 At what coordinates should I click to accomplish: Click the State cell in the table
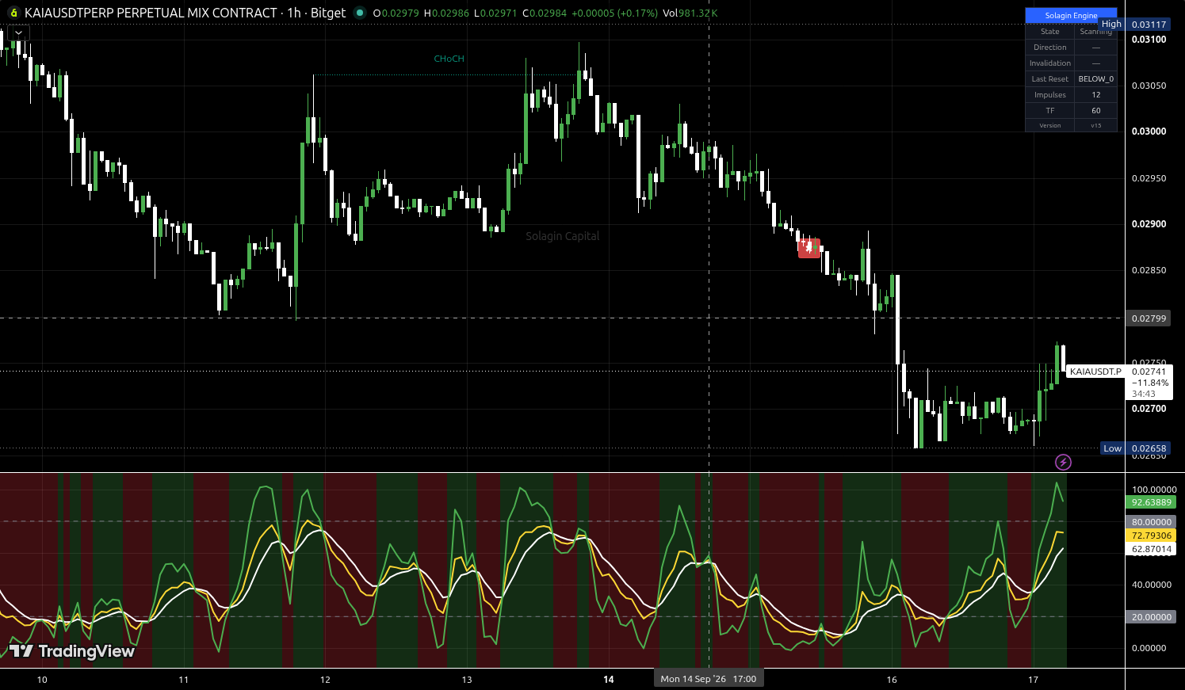coord(1050,32)
